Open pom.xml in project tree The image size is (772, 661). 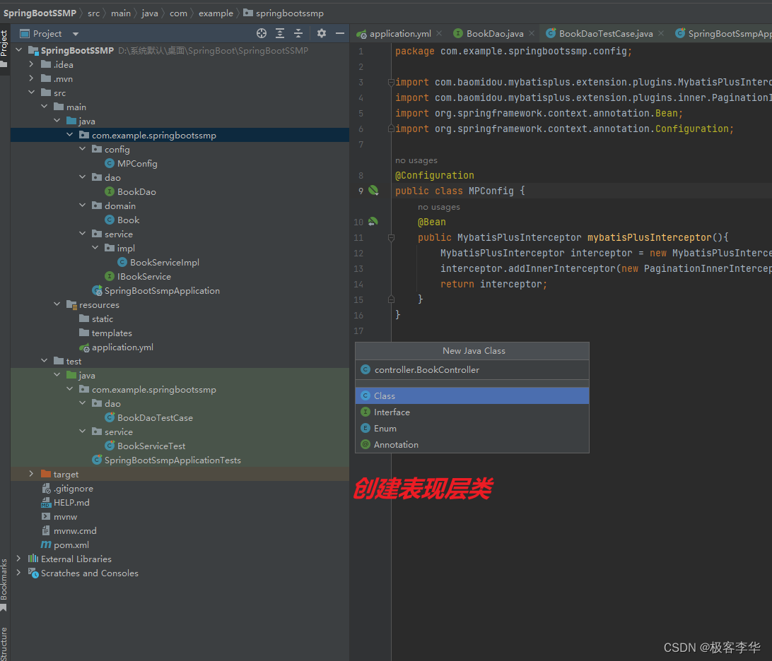tap(71, 544)
